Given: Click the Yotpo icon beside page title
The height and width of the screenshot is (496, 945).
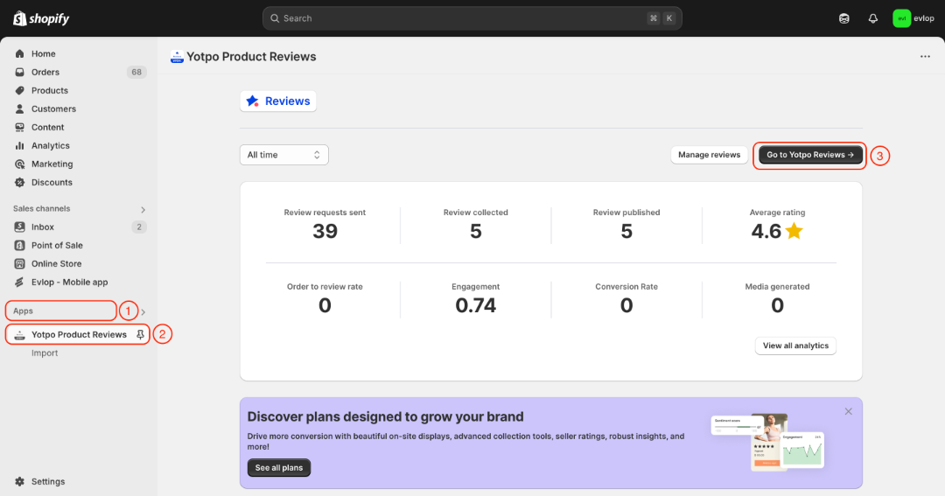Looking at the screenshot, I should (177, 57).
